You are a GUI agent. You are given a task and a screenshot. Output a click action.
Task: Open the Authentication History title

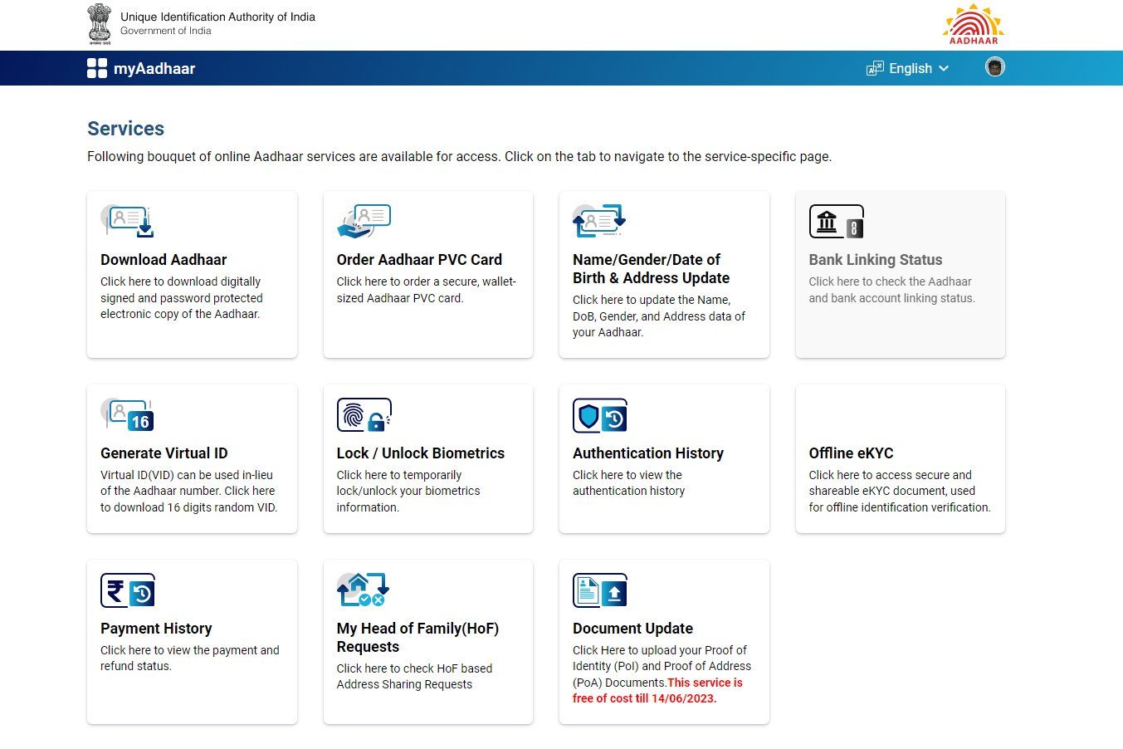[648, 453]
